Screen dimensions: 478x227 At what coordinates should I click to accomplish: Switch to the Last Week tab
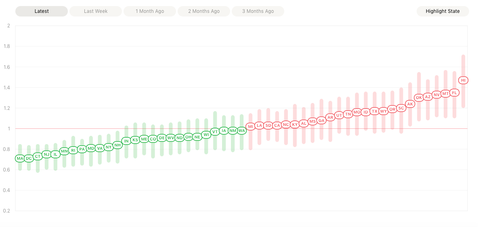[x=96, y=11]
